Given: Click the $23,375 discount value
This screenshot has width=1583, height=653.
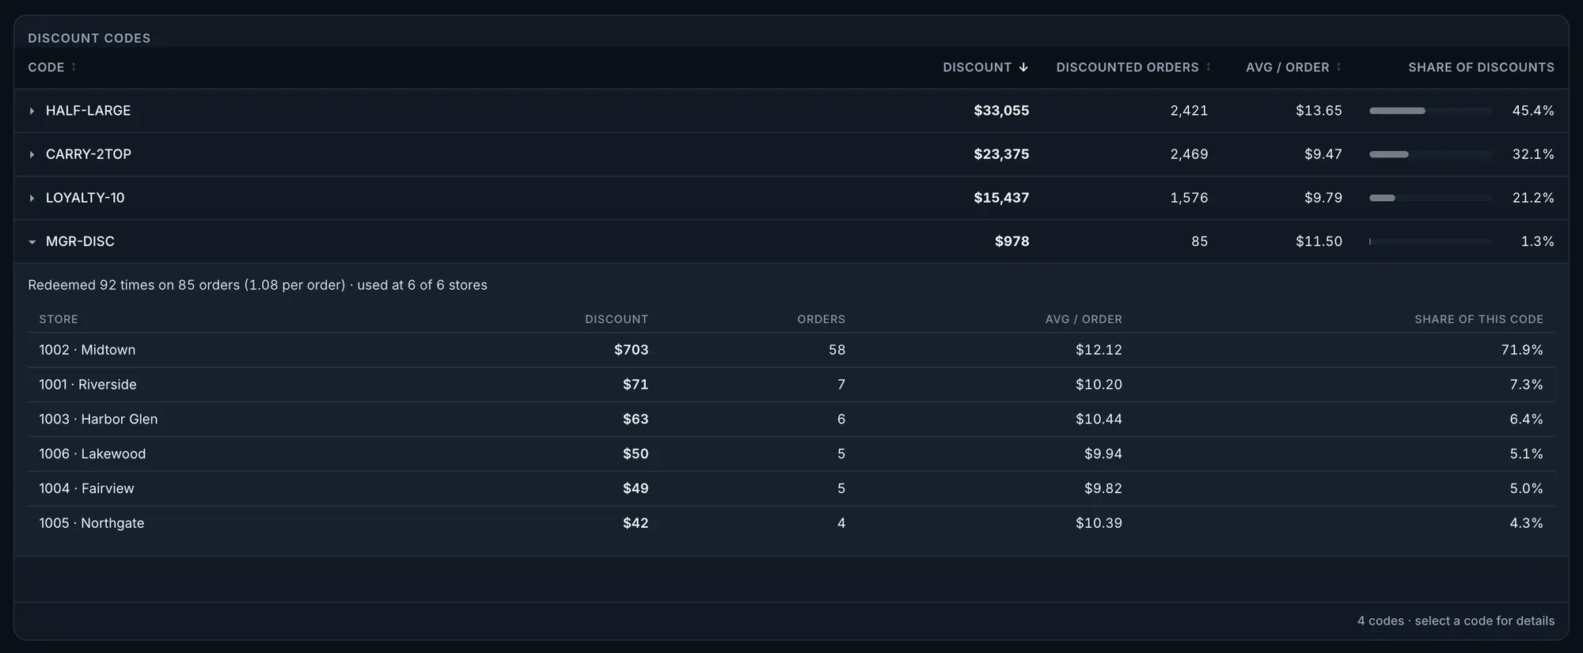Looking at the screenshot, I should tap(1001, 154).
